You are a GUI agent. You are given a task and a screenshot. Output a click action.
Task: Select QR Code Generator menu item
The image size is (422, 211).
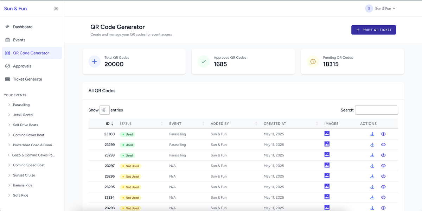(x=32, y=53)
